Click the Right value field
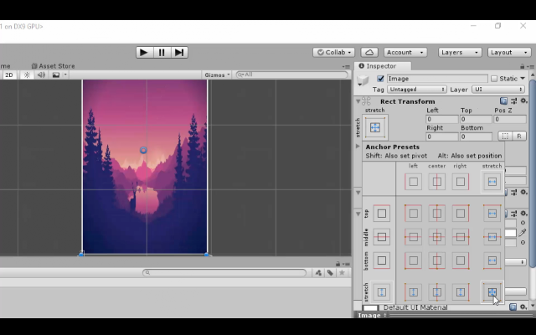This screenshot has height=335, width=536. click(x=442, y=137)
